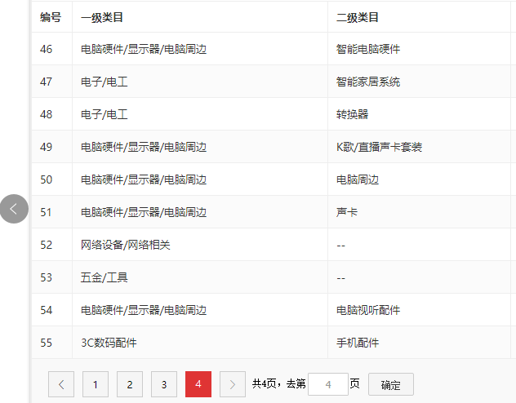Open page 3 of the table

[164, 384]
